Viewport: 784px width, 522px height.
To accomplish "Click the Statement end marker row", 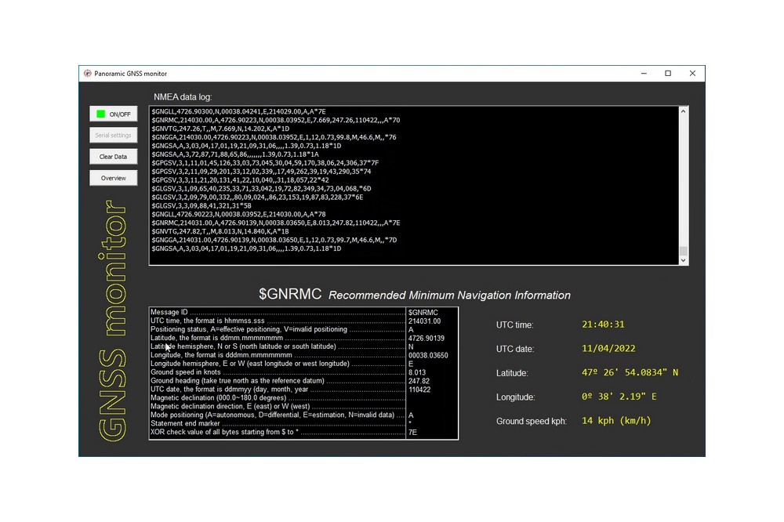I will click(x=303, y=423).
